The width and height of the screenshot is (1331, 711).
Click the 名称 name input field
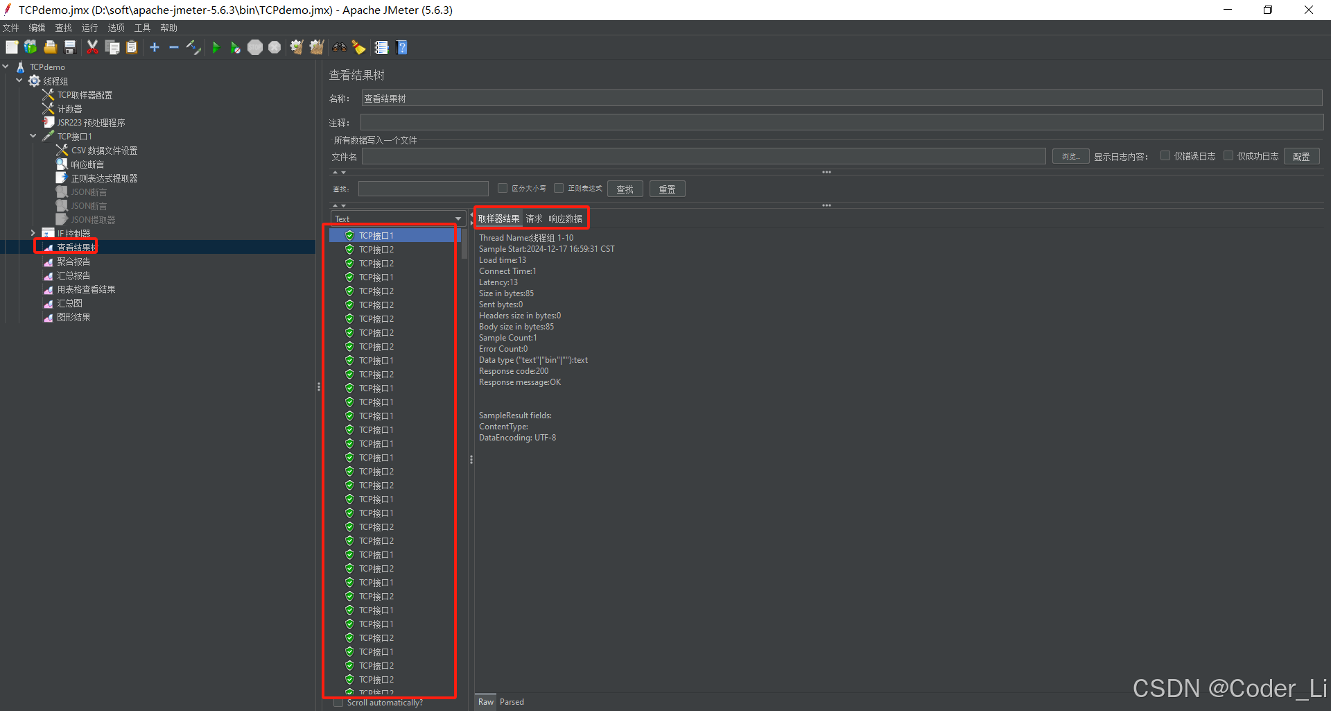[x=842, y=98]
